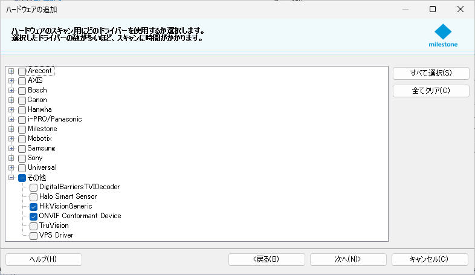Check the Bosch driver checkbox
Image resolution: width=475 pixels, height=275 pixels.
tap(22, 91)
